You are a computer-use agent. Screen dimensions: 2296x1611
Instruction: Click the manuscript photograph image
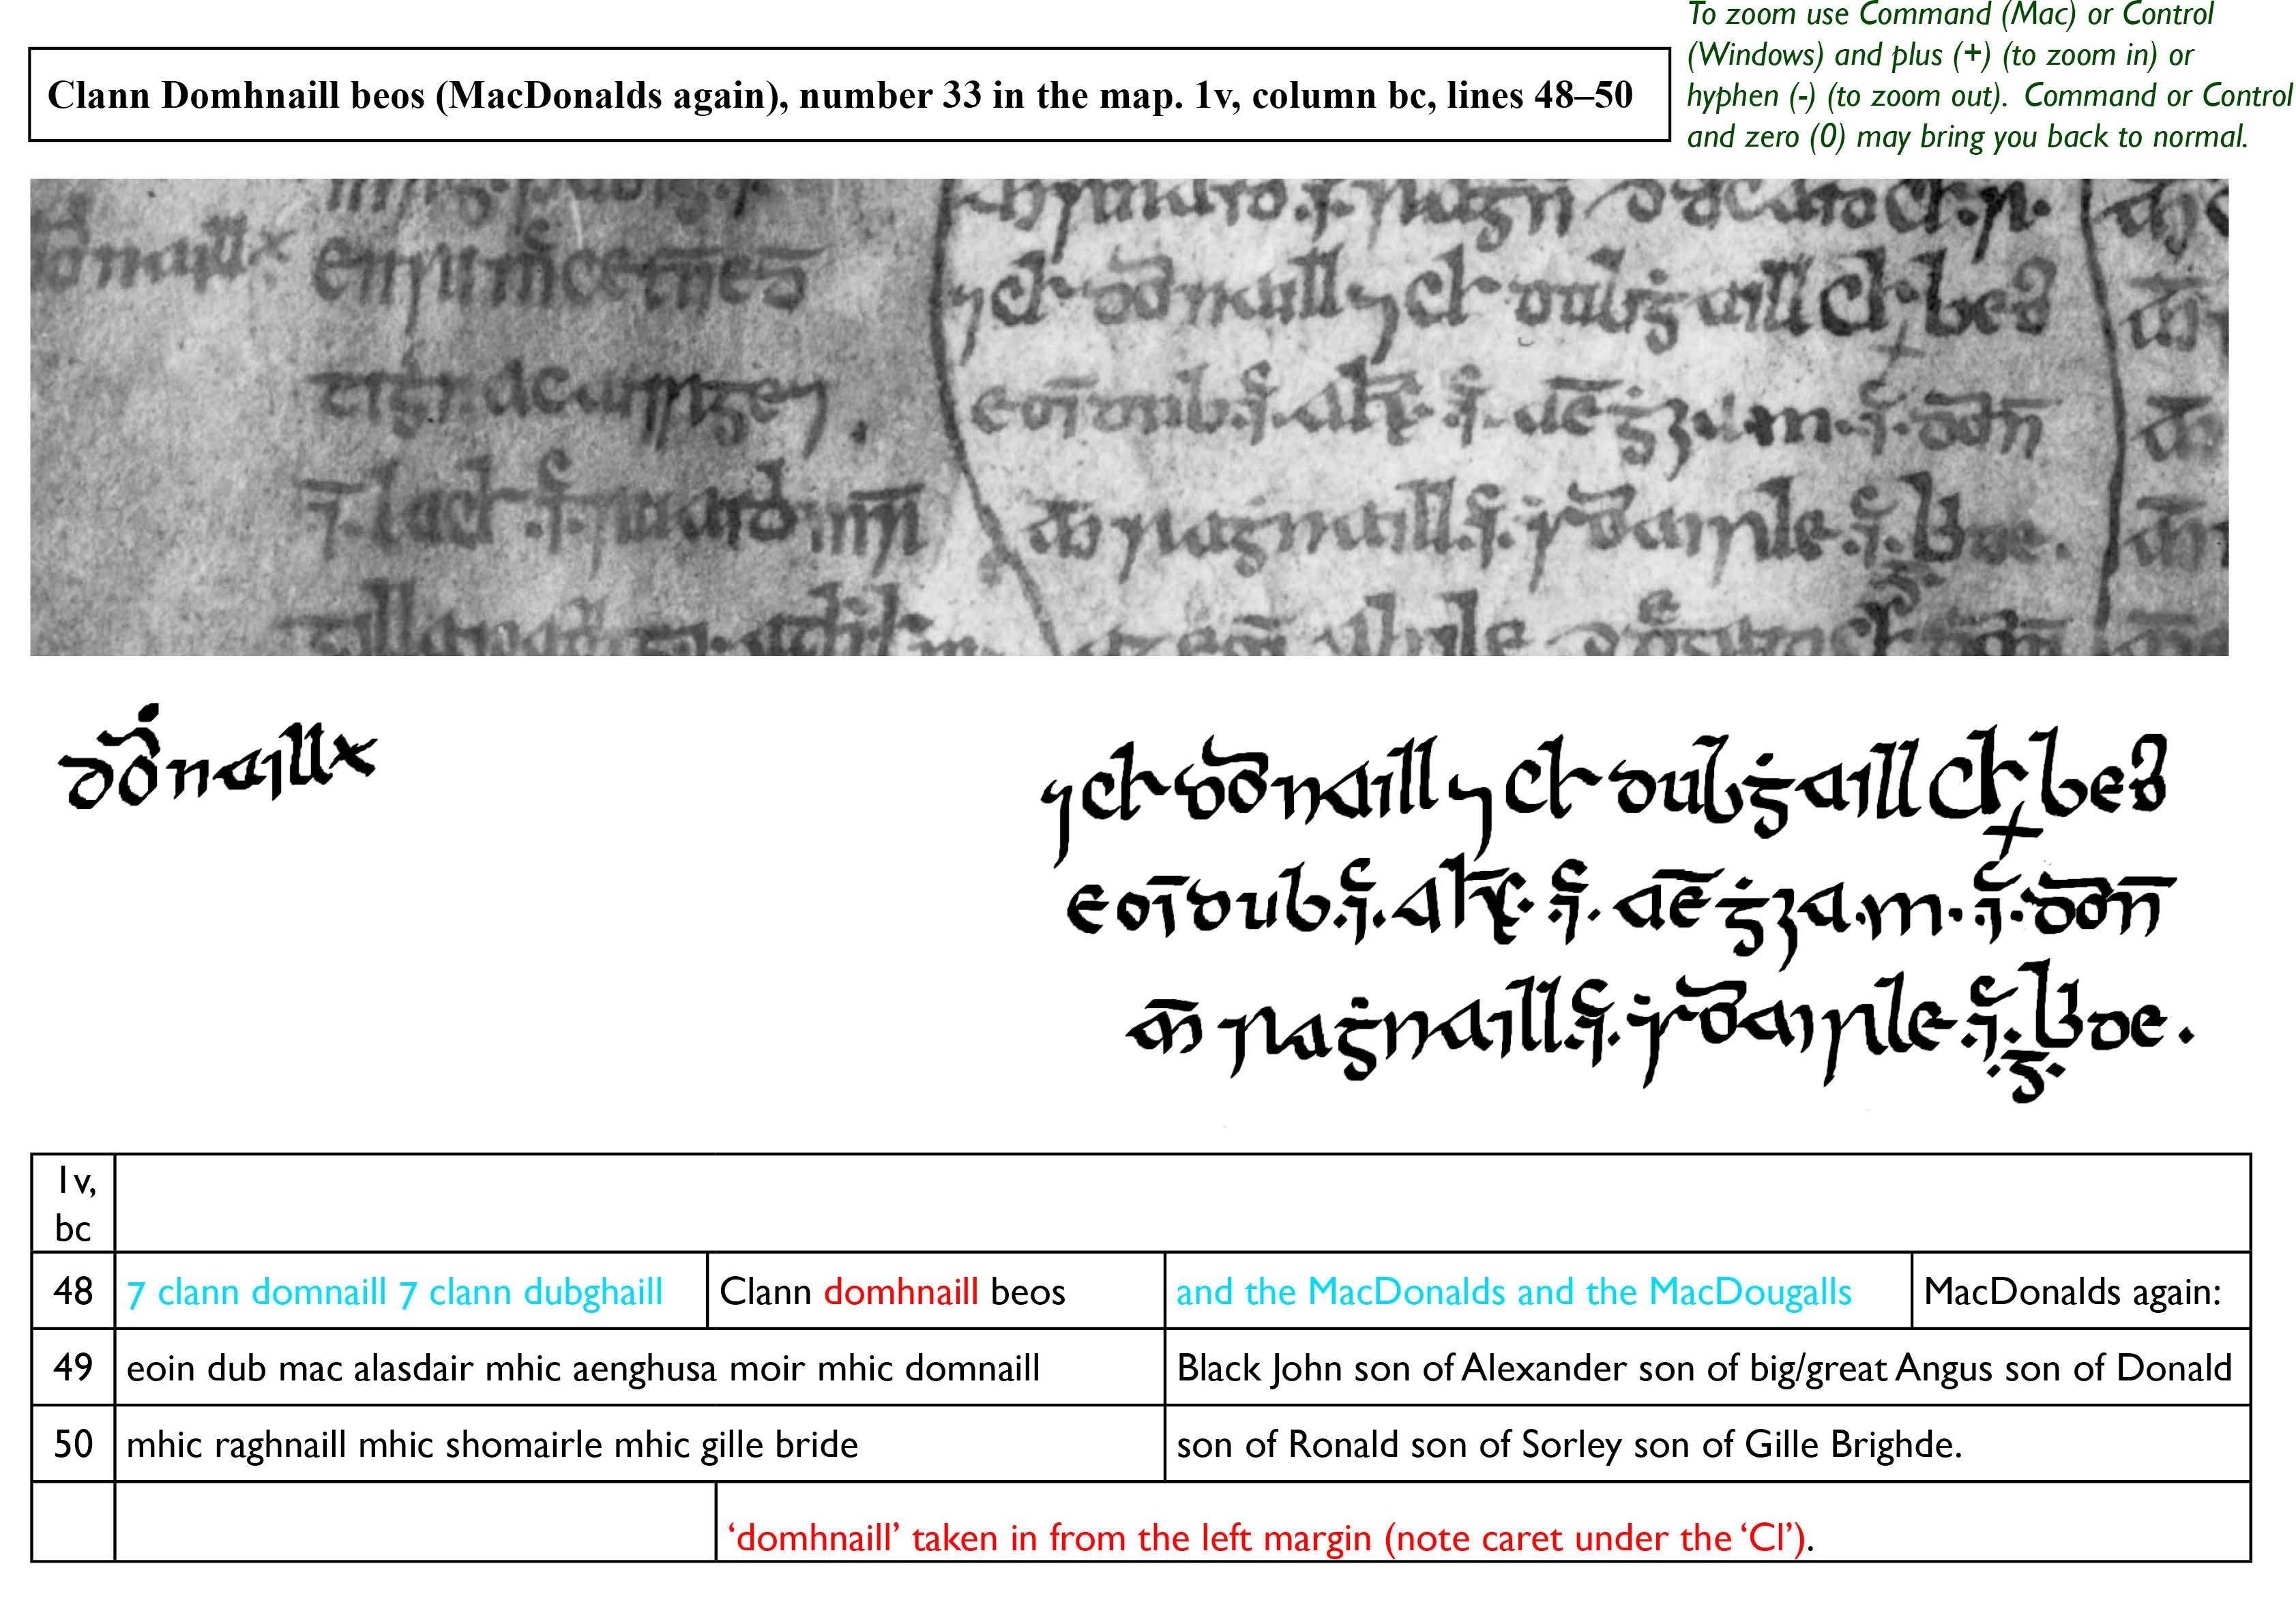[x=1129, y=417]
